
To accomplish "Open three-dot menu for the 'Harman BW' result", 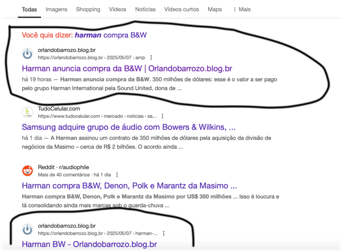I will click(164, 233).
